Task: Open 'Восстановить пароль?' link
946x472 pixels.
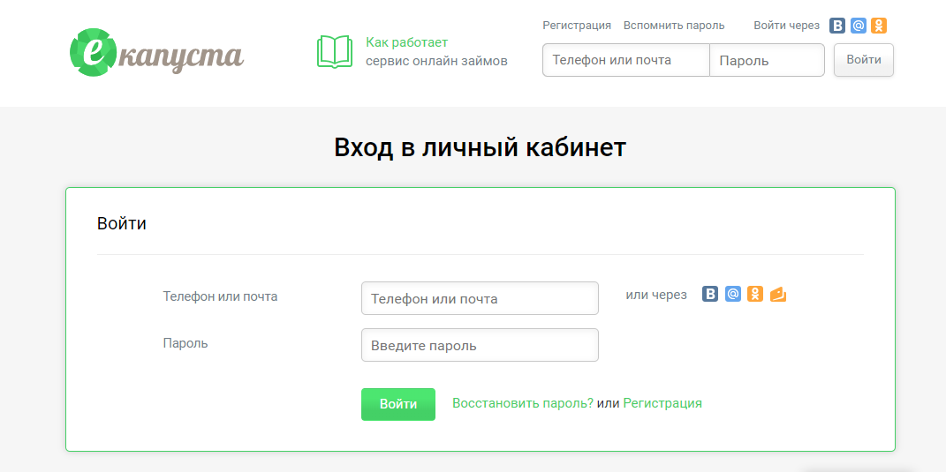Action: point(523,403)
